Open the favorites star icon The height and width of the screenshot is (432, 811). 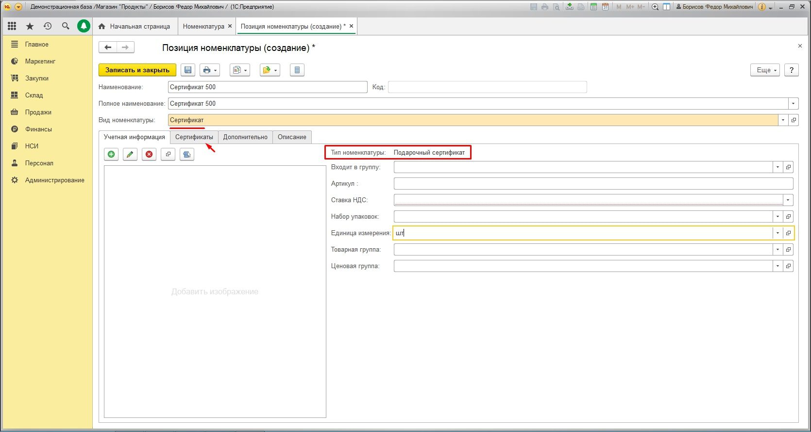point(30,26)
